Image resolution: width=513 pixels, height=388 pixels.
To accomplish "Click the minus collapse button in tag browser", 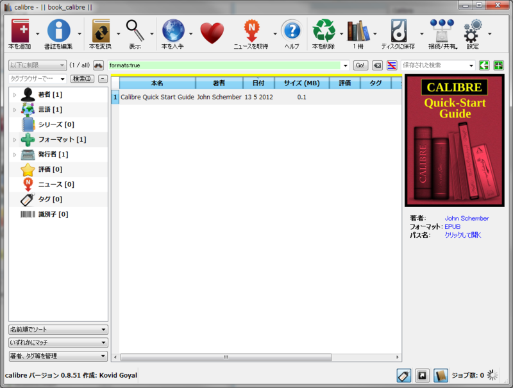I will [103, 79].
